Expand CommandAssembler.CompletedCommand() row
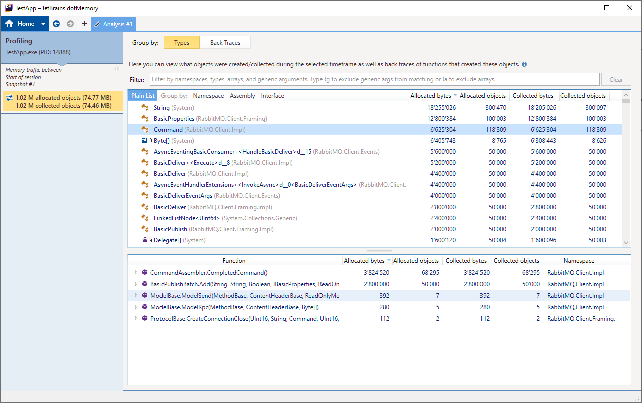Viewport: 642px width, 403px height. [136, 273]
